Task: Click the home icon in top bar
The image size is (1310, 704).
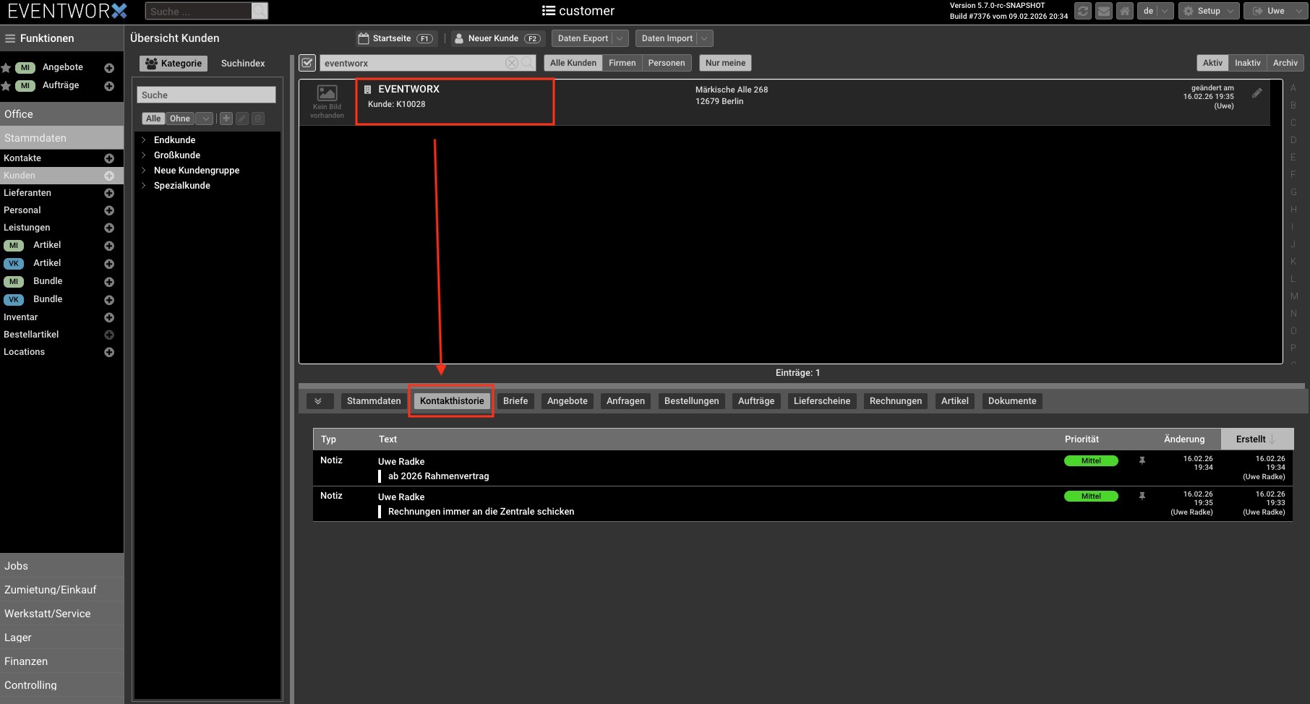Action: pos(1124,11)
